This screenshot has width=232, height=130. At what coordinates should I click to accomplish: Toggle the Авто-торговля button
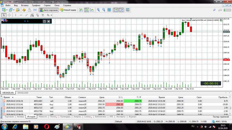49,10
